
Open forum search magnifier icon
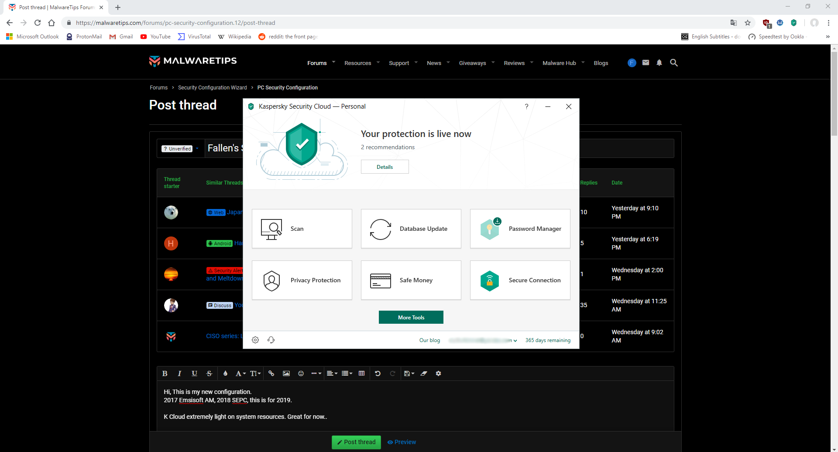(x=674, y=63)
